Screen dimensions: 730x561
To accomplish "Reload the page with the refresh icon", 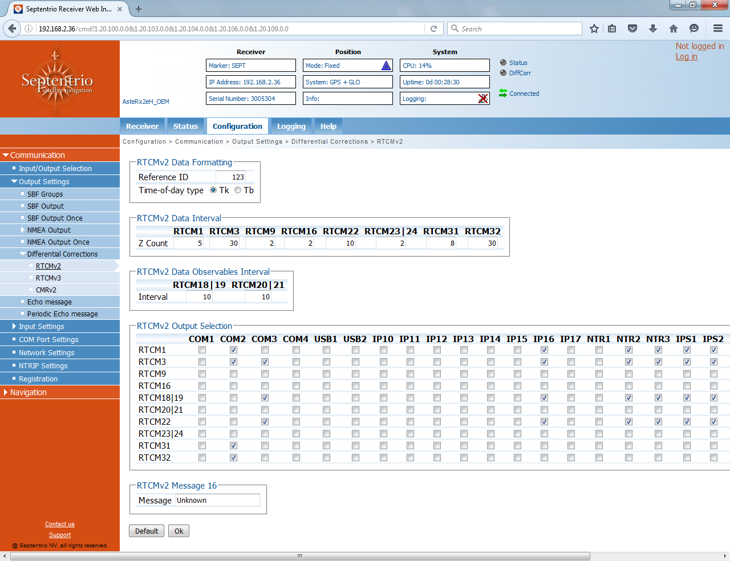I will click(433, 29).
